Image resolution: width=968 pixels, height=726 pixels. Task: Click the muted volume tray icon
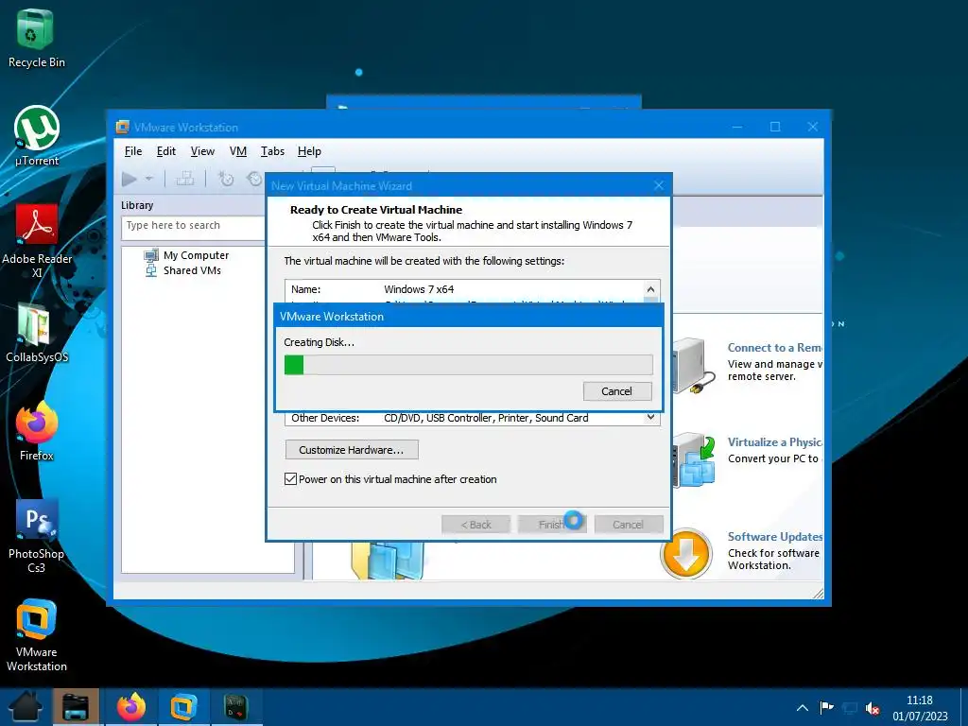[x=873, y=708]
